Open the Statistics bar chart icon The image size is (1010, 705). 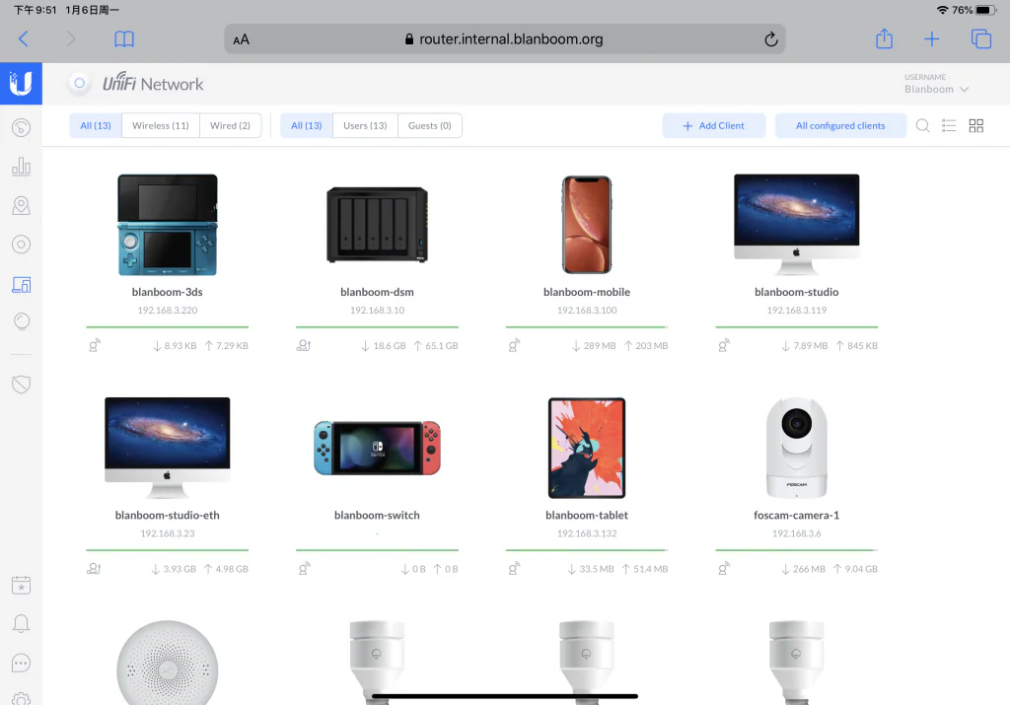pos(22,166)
